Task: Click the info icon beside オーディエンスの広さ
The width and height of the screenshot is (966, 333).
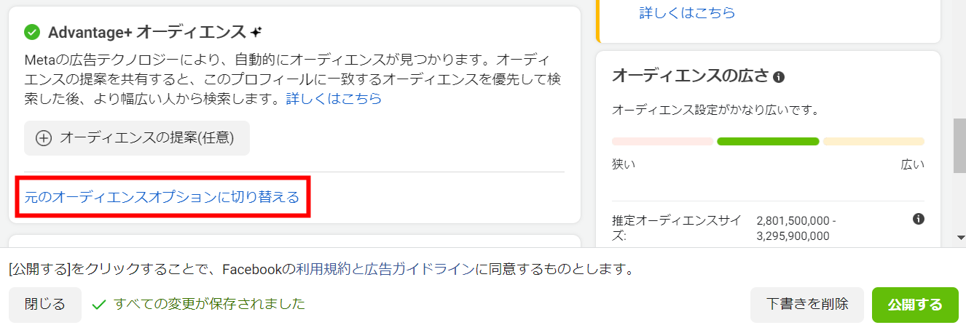Action: click(x=779, y=76)
